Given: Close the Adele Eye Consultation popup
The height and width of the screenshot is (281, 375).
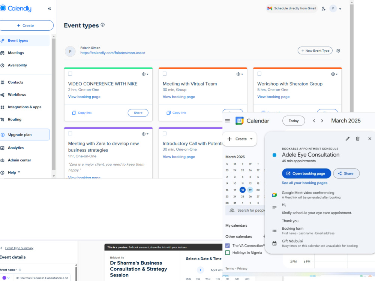Looking at the screenshot, I should click(370, 139).
